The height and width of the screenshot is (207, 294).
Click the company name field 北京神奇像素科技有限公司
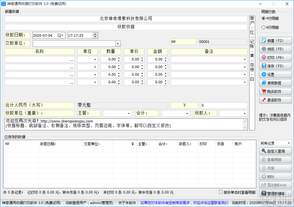(x=126, y=18)
